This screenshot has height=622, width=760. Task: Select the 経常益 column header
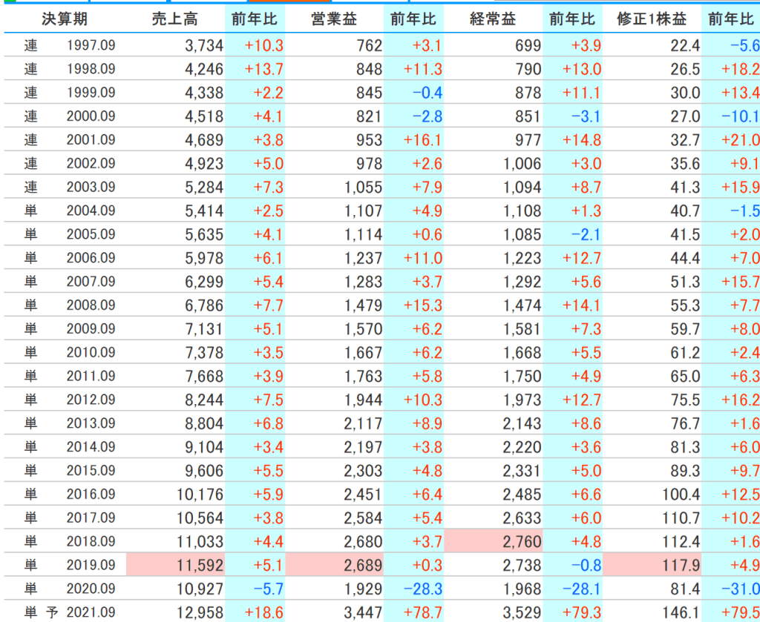tap(494, 20)
